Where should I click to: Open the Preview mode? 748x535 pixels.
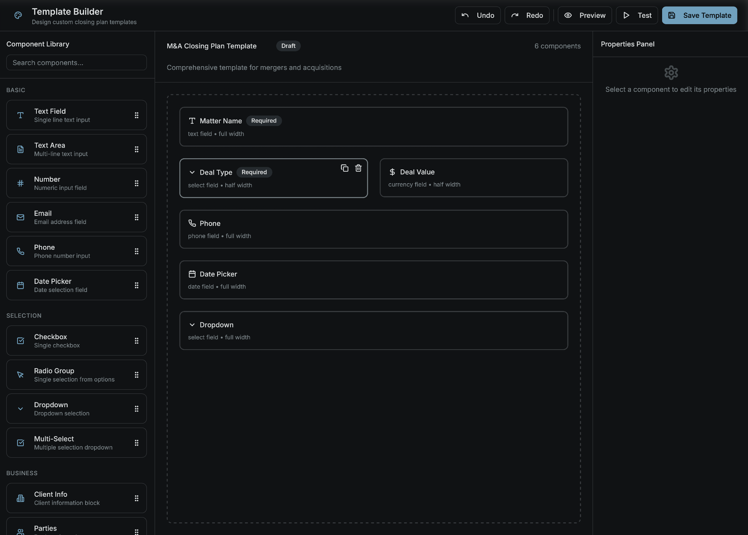[x=584, y=15]
